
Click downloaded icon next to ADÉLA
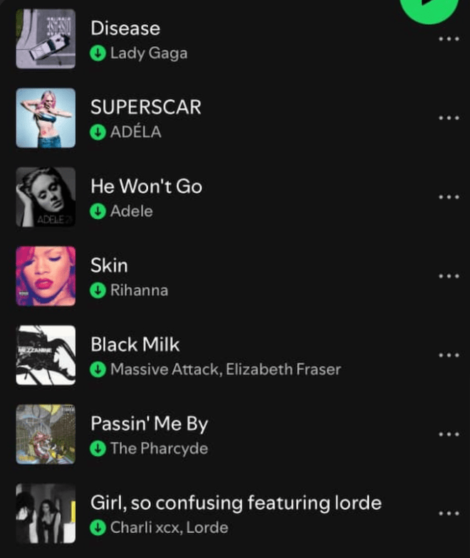click(98, 132)
